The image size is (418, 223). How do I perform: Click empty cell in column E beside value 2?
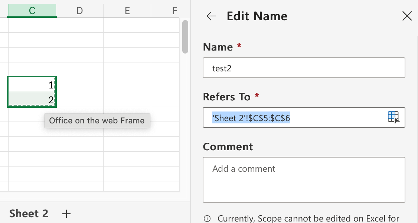point(127,99)
